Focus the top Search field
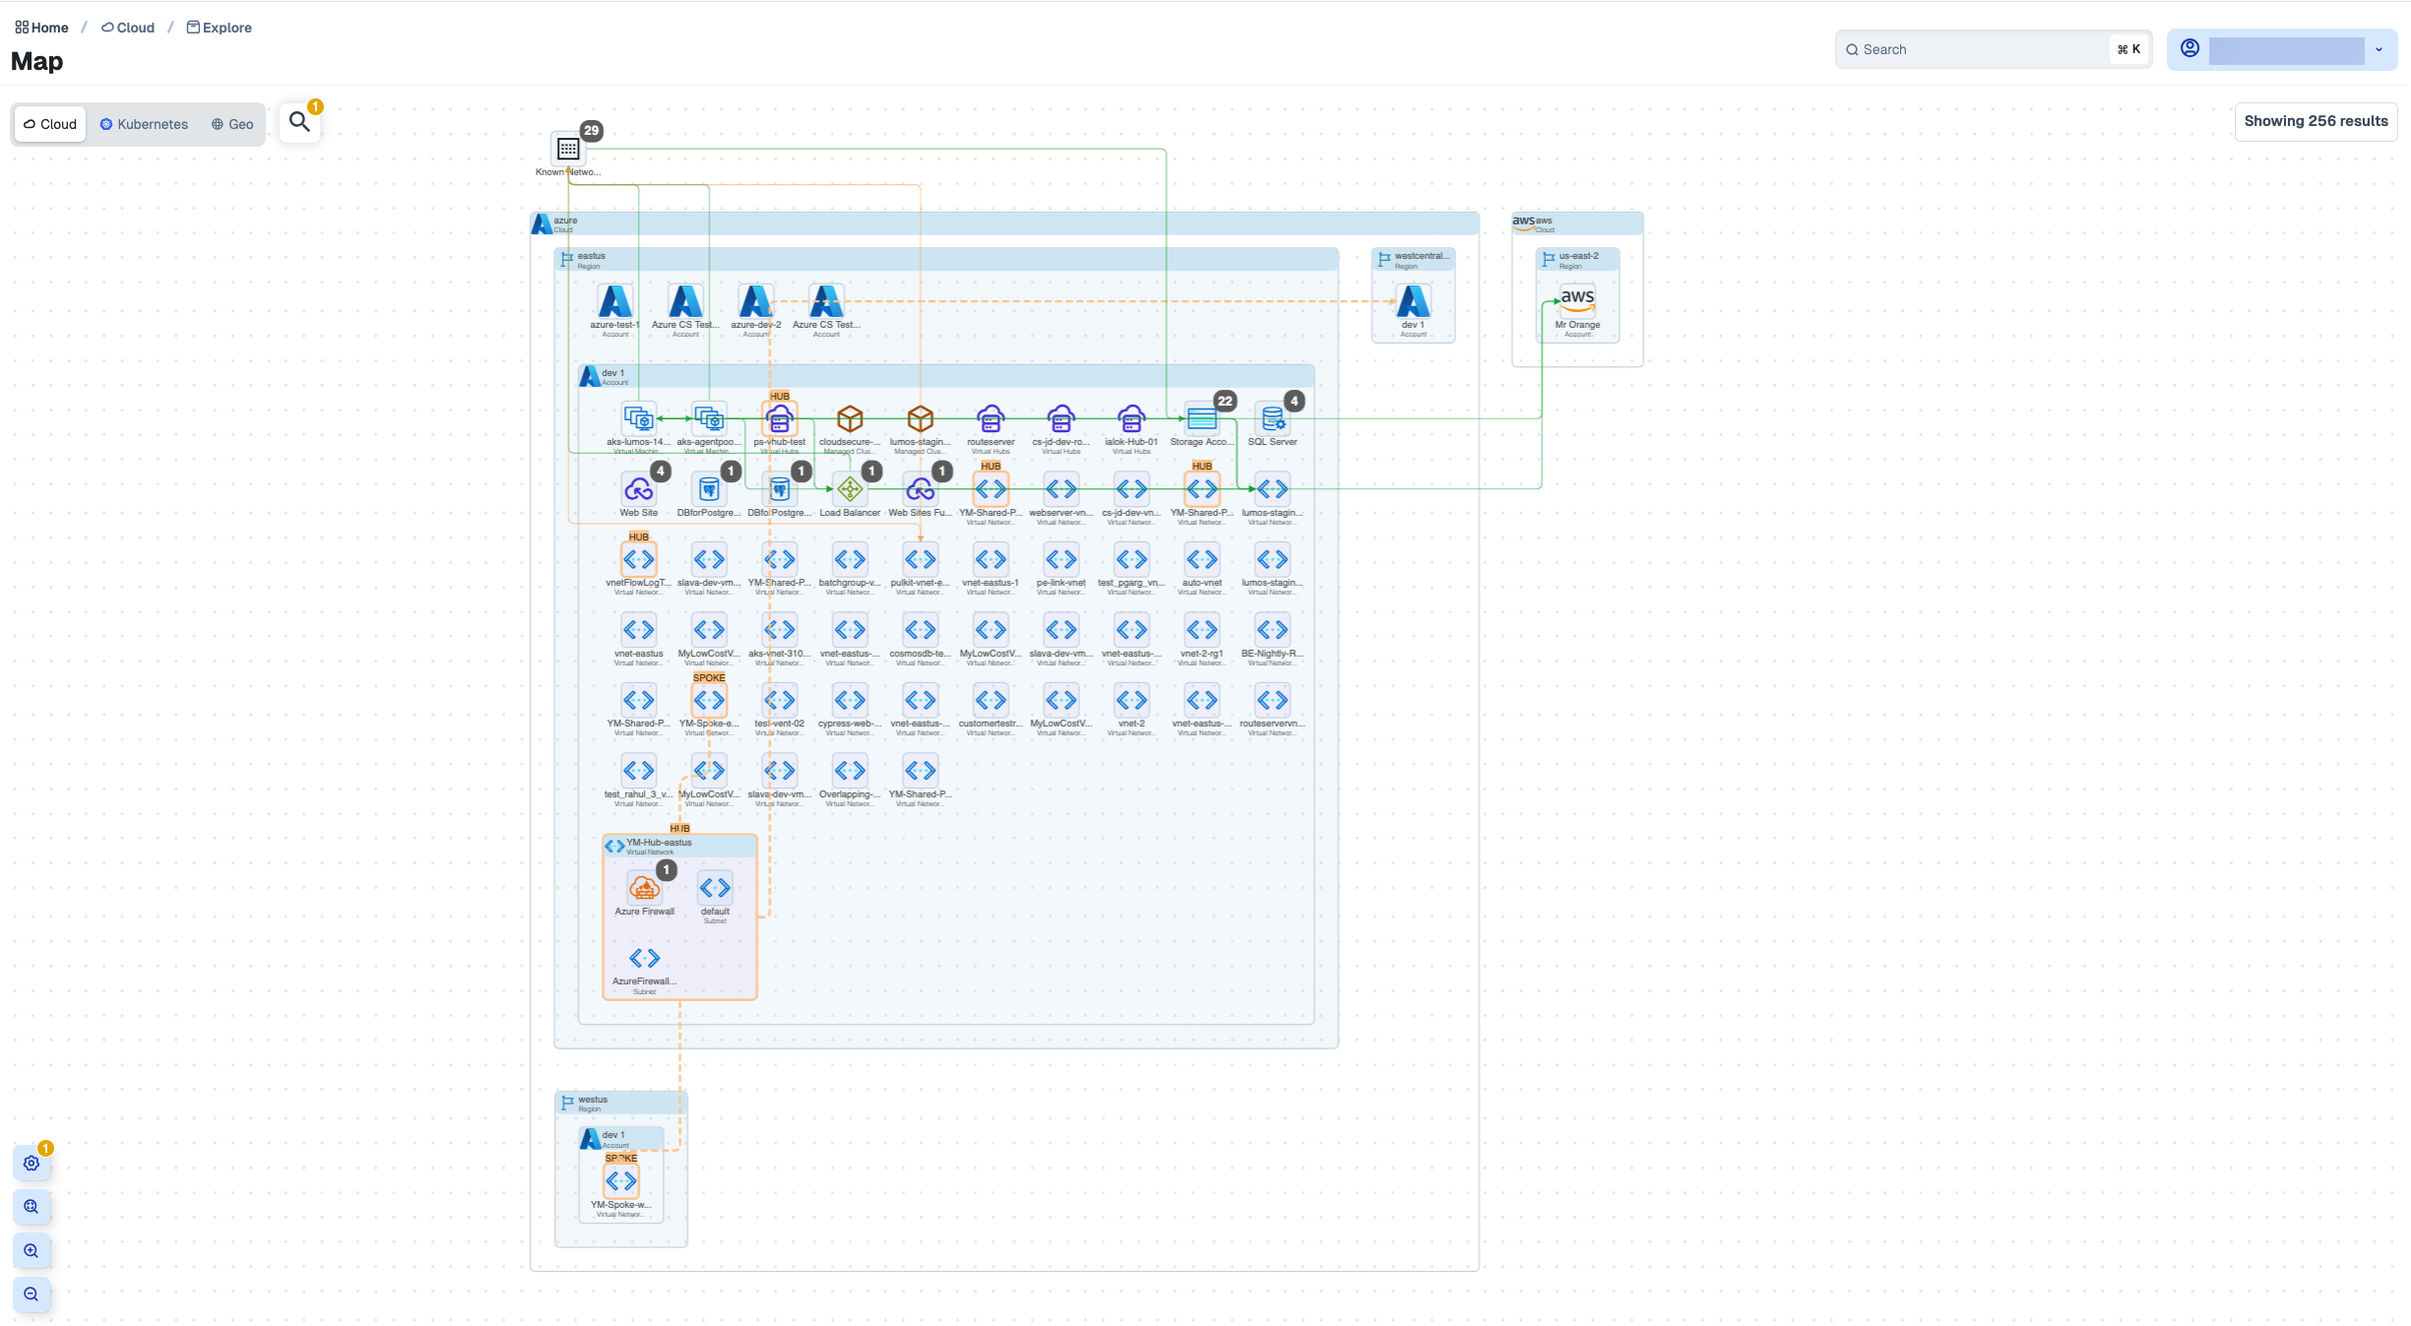Image resolution: width=2411 pixels, height=1326 pixels. [1993, 49]
